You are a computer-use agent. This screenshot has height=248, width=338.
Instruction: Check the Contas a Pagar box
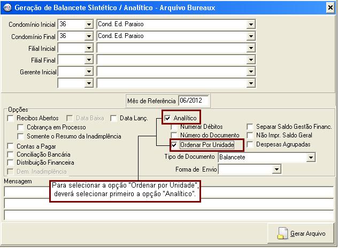11,145
